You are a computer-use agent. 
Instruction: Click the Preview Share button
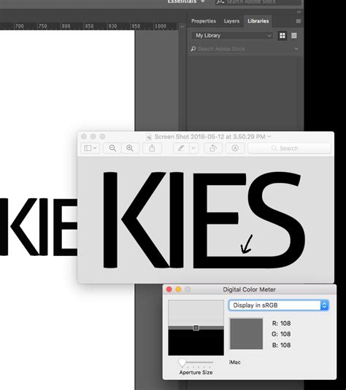(x=152, y=148)
